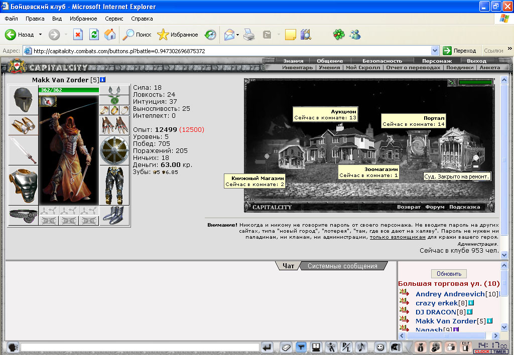Click the Выход exit menu
This screenshot has height=355, width=514.
pos(476,61)
